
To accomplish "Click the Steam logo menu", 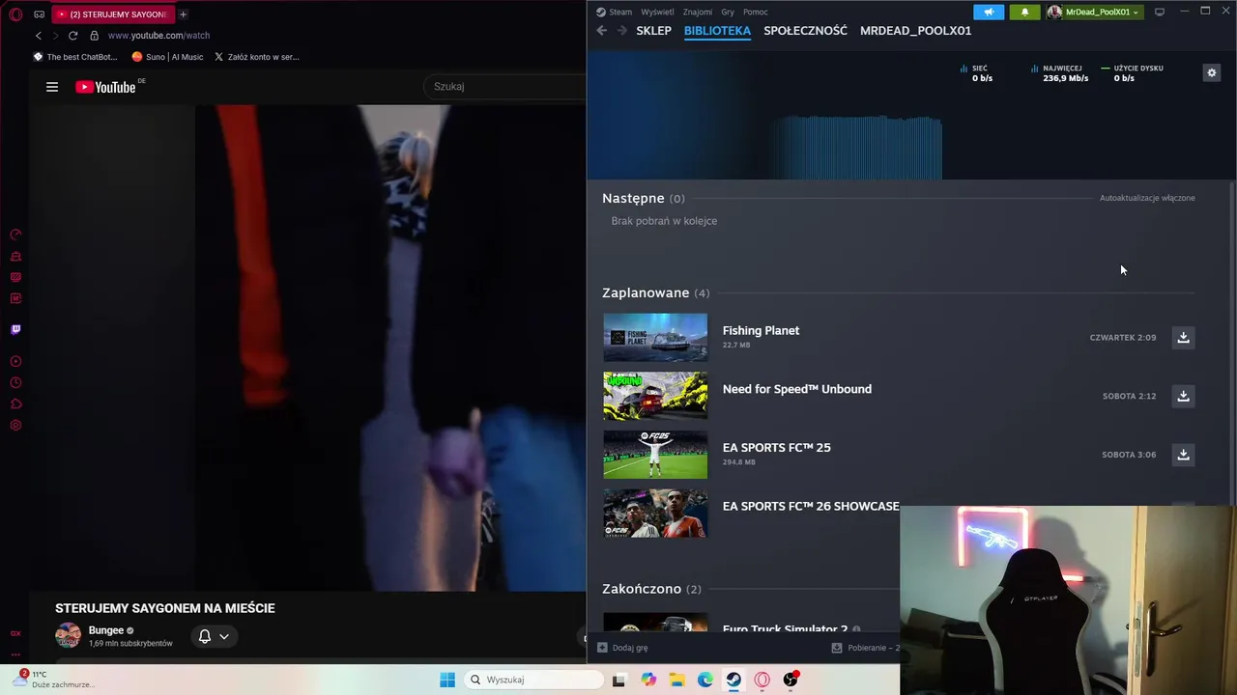I will click(600, 12).
